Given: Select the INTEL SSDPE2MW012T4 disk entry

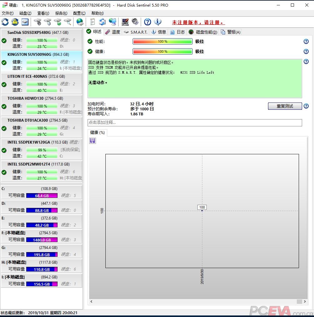Looking at the screenshot, I should (x=42, y=171).
